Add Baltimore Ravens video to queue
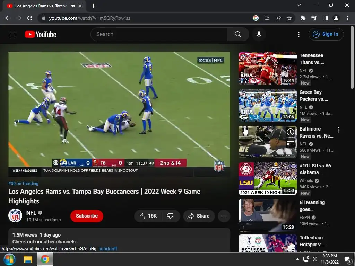This screenshot has width=355, height=266. click(x=291, y=143)
